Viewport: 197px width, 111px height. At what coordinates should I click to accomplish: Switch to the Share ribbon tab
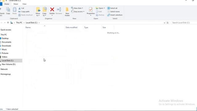pos(16,4)
